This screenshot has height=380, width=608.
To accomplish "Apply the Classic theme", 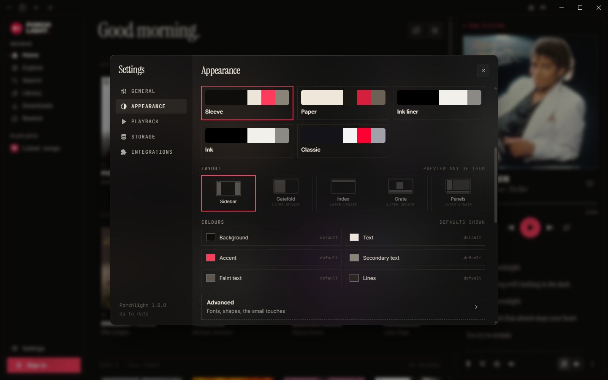I will tap(343, 141).
